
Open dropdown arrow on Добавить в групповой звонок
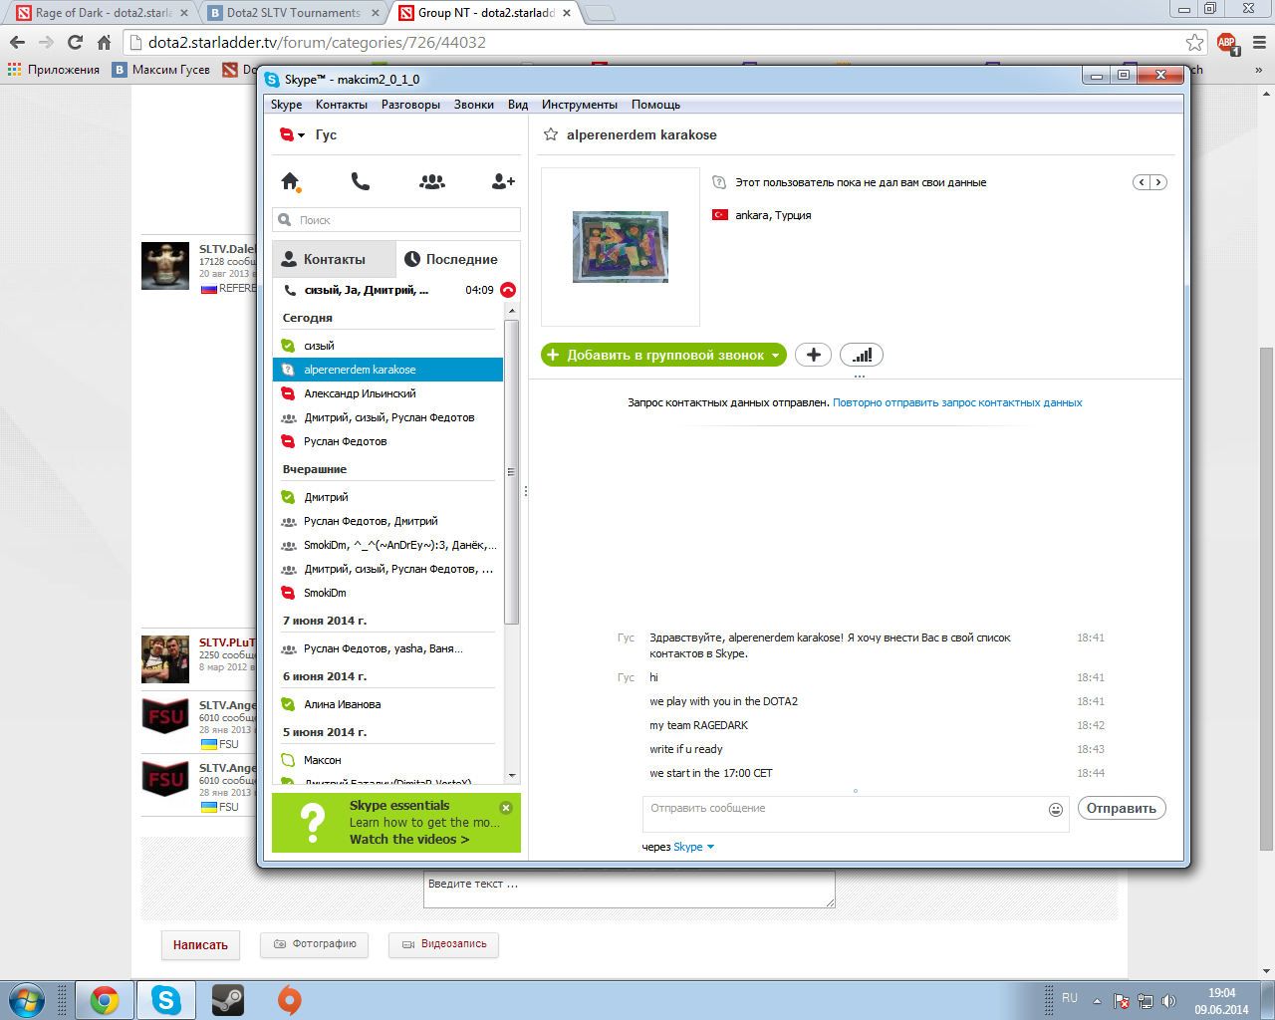click(x=775, y=356)
